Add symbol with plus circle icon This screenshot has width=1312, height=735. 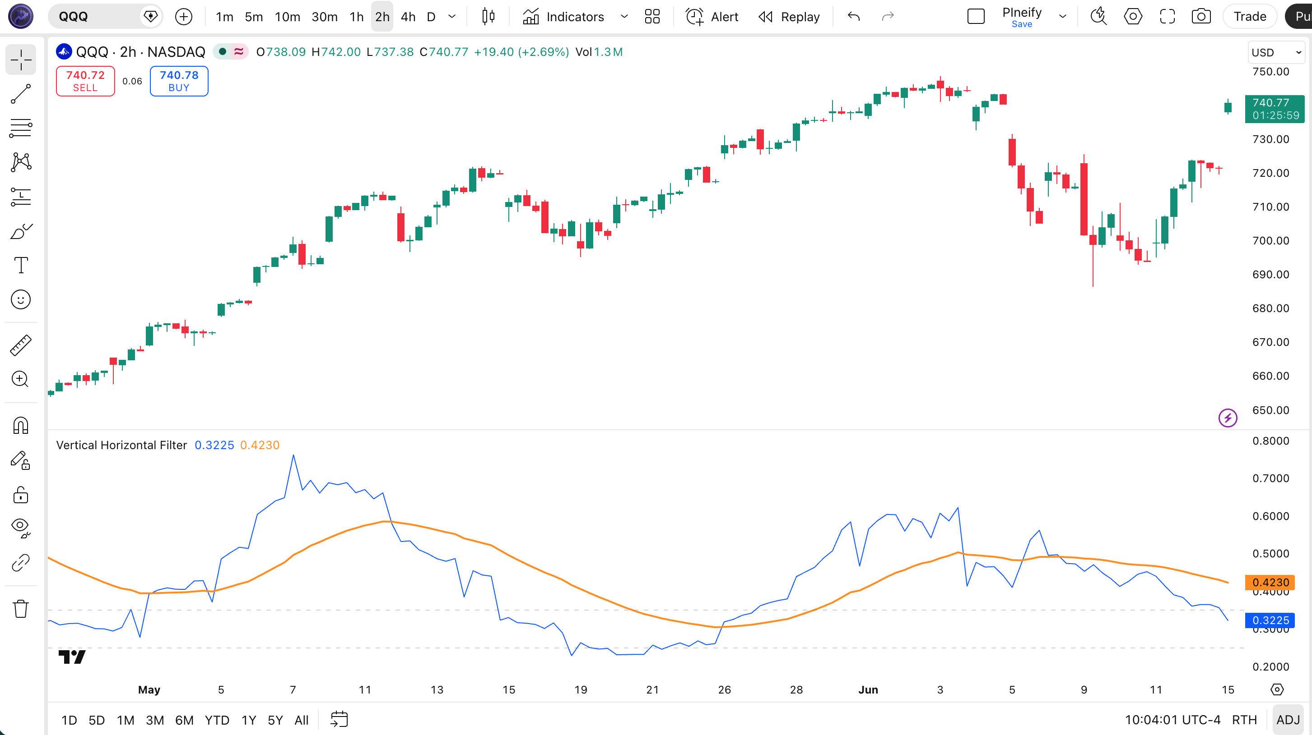[183, 17]
